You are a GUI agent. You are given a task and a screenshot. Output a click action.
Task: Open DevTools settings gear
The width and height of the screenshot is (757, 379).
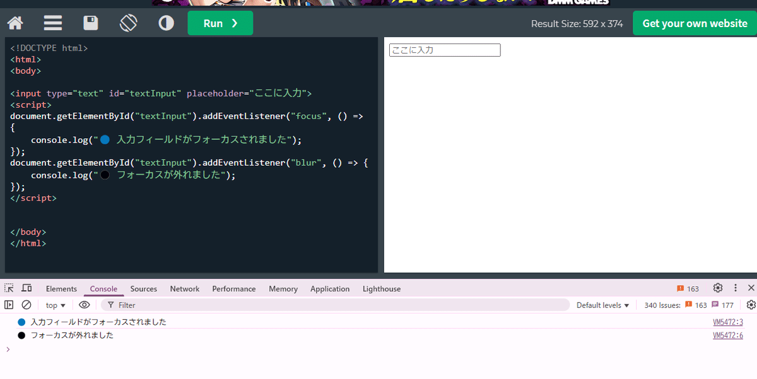[718, 288]
